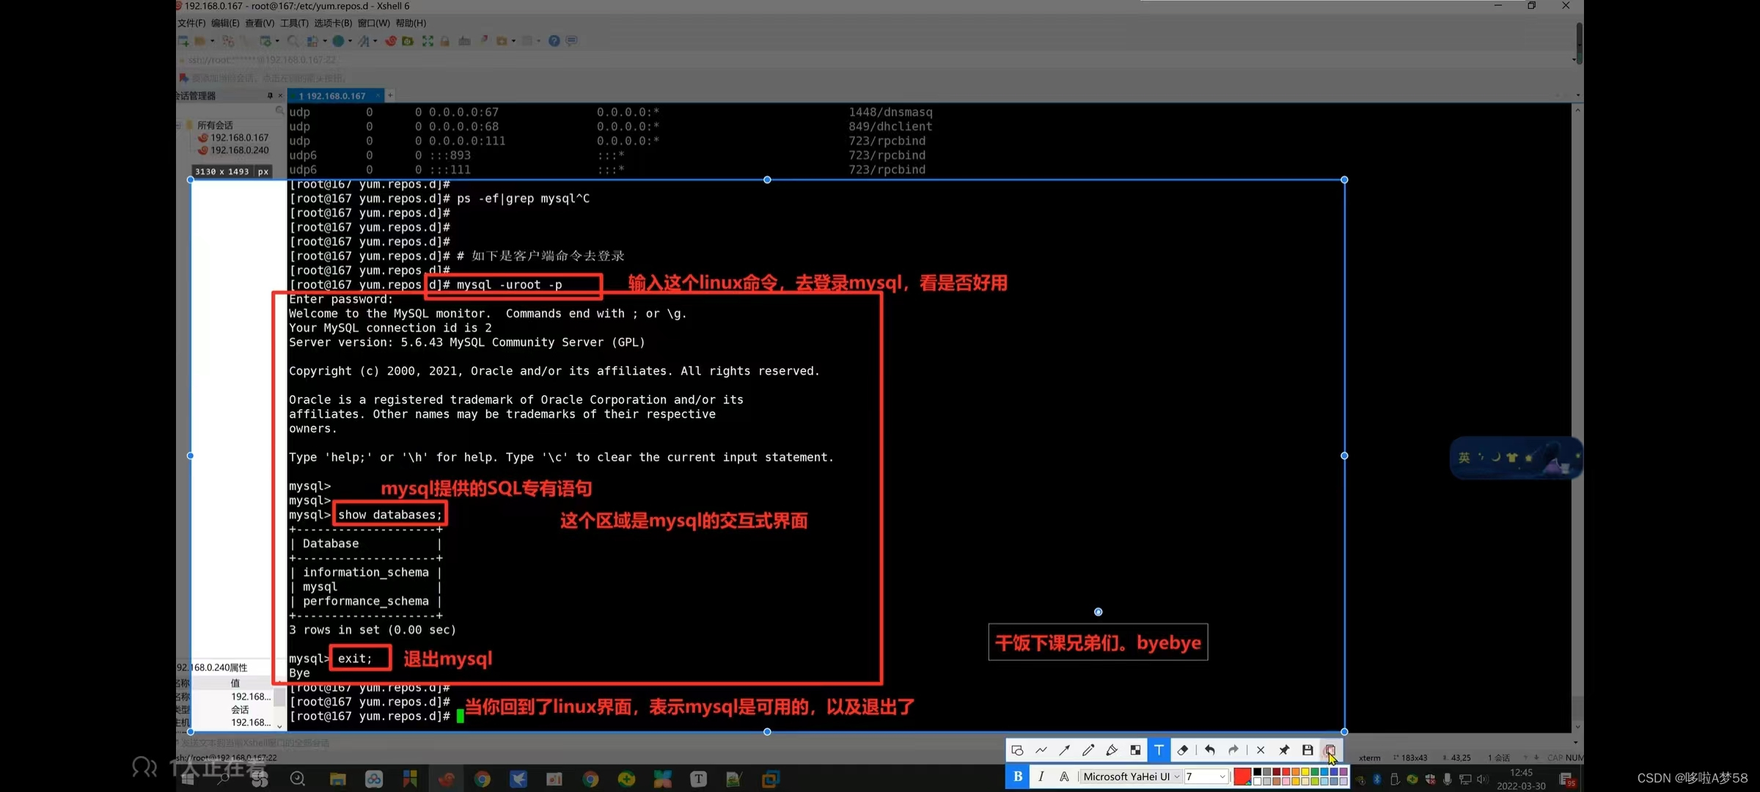Choose the highlighter marker tool
Viewport: 1760px width, 792px height.
pos(1112,750)
